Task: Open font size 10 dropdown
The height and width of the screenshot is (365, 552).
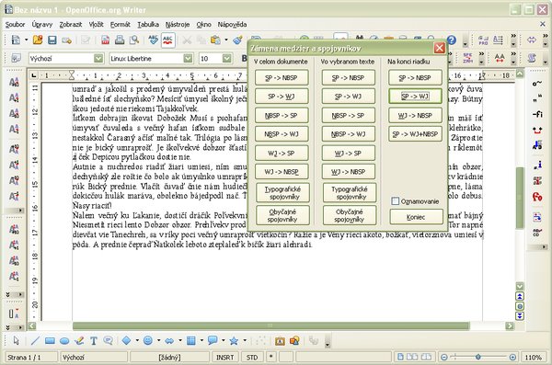Action: coord(227,59)
